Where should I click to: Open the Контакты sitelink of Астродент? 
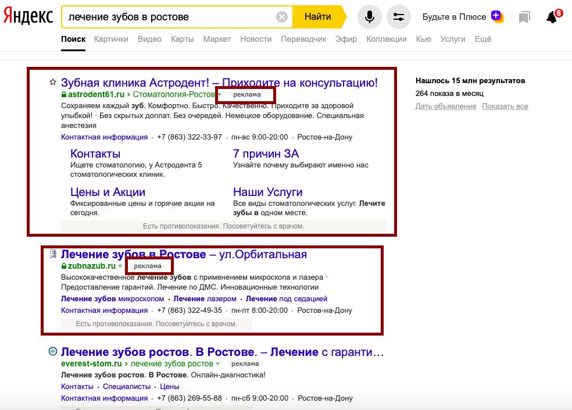click(x=95, y=154)
